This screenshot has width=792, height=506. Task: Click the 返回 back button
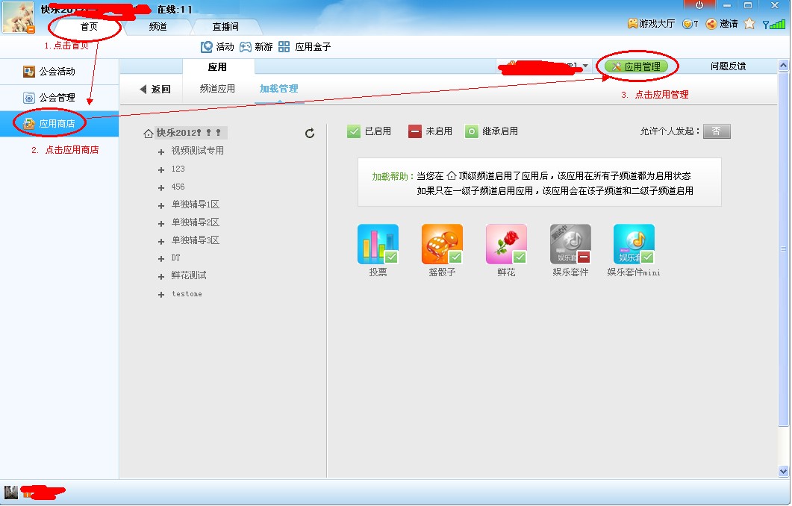[x=155, y=90]
